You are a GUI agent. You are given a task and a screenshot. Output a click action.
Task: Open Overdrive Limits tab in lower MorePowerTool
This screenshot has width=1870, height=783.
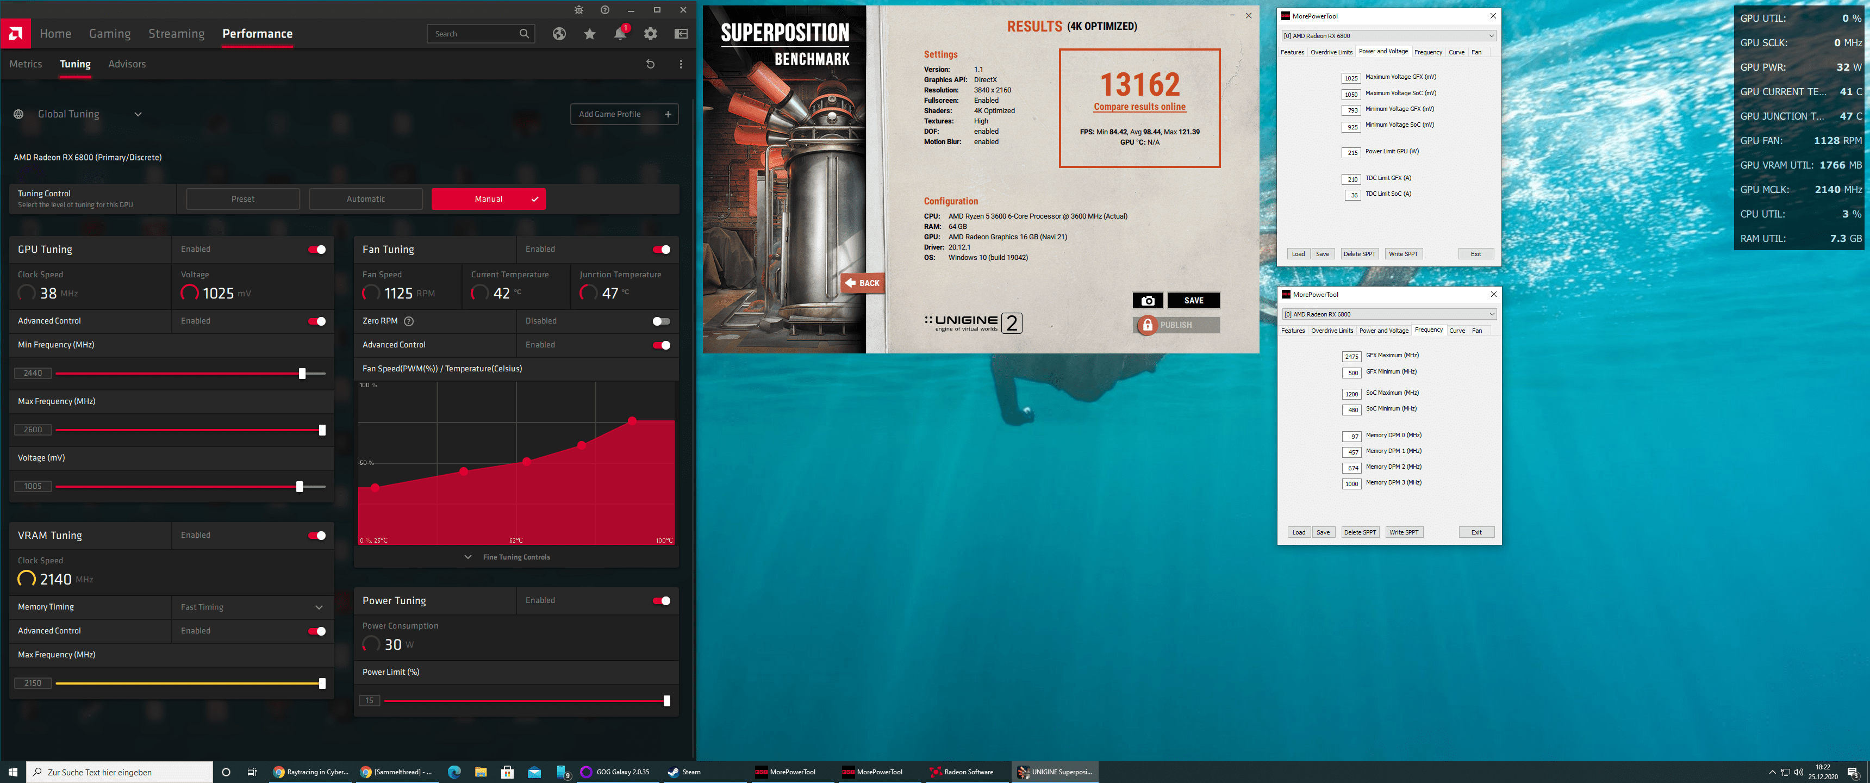point(1332,331)
